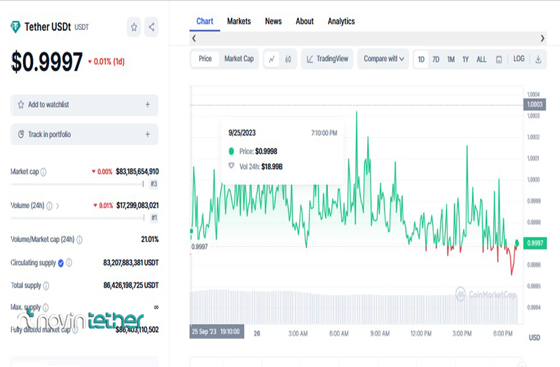Click the 25 Sep '23 19:10:00 time marker
The image size is (560, 367).
tap(217, 331)
